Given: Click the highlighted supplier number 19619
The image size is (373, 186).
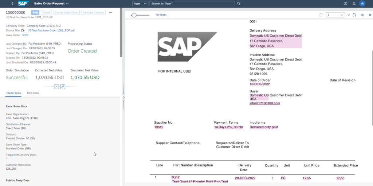Looking at the screenshot, I should 159,127.
